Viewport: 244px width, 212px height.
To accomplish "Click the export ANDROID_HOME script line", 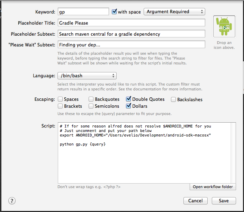I will (x=135, y=135).
